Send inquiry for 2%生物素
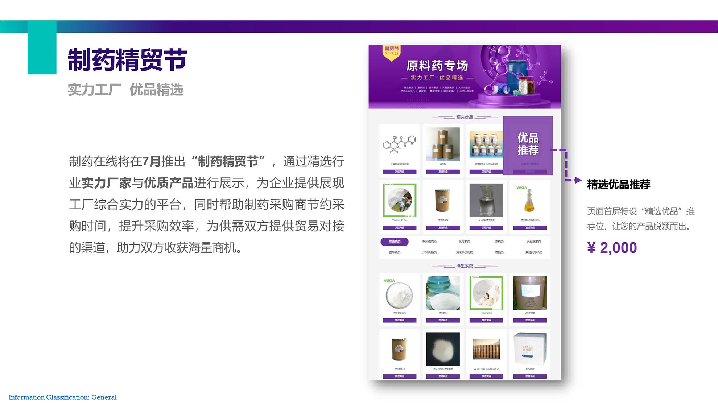Viewport: 718px width, 404px height. 530,320
